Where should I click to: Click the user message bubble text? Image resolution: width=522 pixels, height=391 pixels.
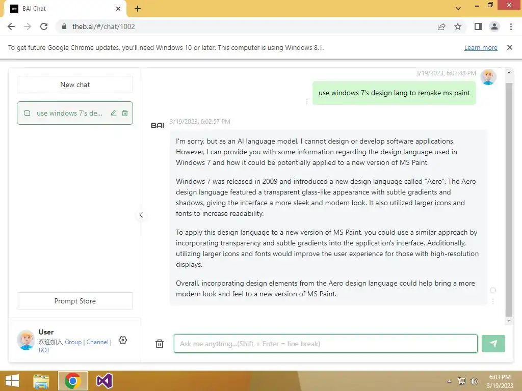(x=394, y=93)
